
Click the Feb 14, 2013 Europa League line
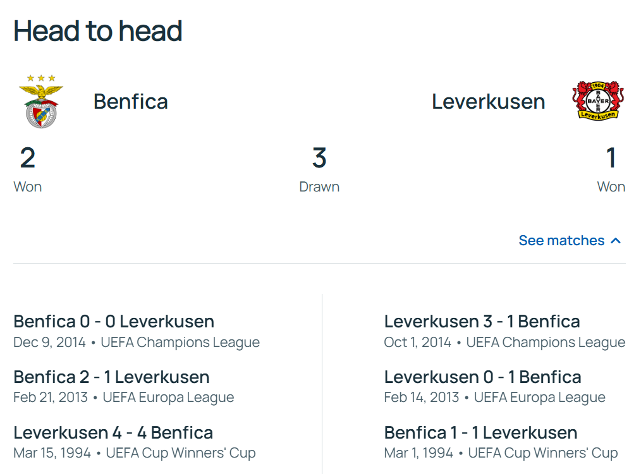coord(494,398)
